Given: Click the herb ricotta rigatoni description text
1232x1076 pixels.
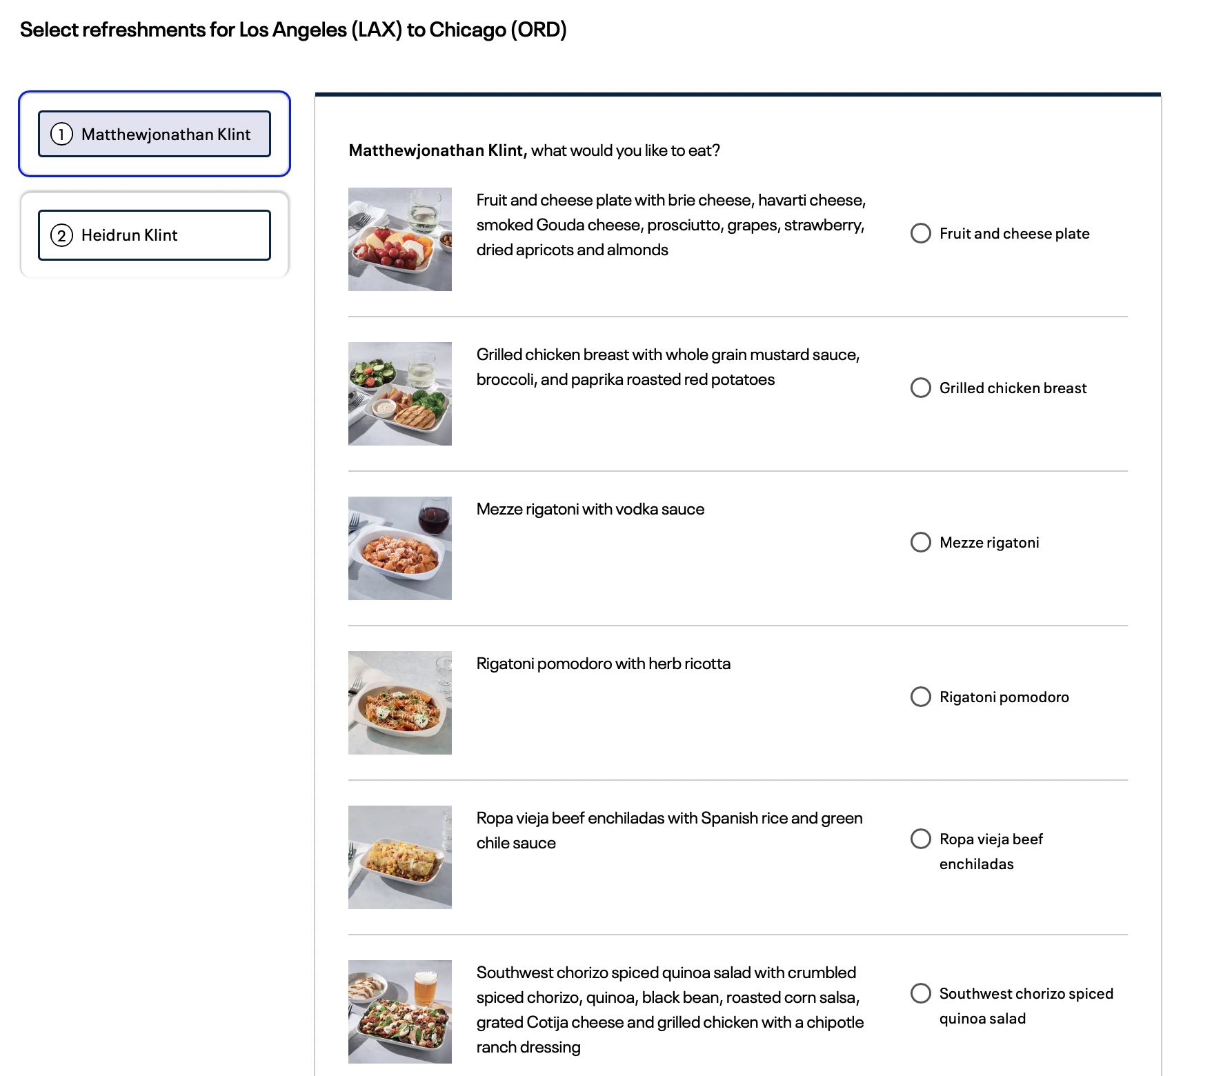Looking at the screenshot, I should 604,664.
